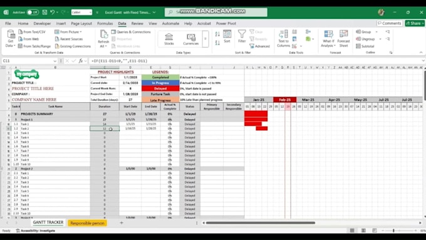Import data From Picture
This screenshot has width=426, height=240.
(x=68, y=32)
